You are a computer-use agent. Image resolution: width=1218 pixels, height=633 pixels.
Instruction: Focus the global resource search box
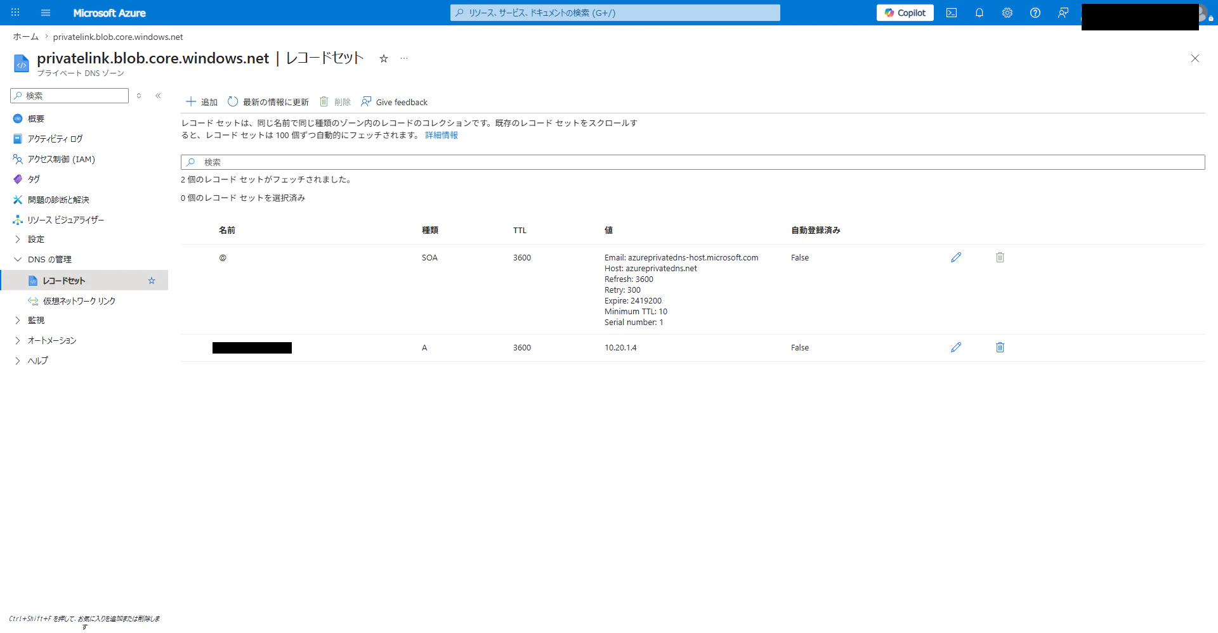615,13
